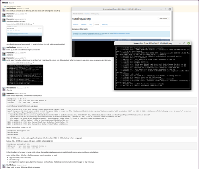Click Mahendra's avatar on 'sudah selesai repair' message
The width and height of the screenshot is (199, 169).
(4, 94)
